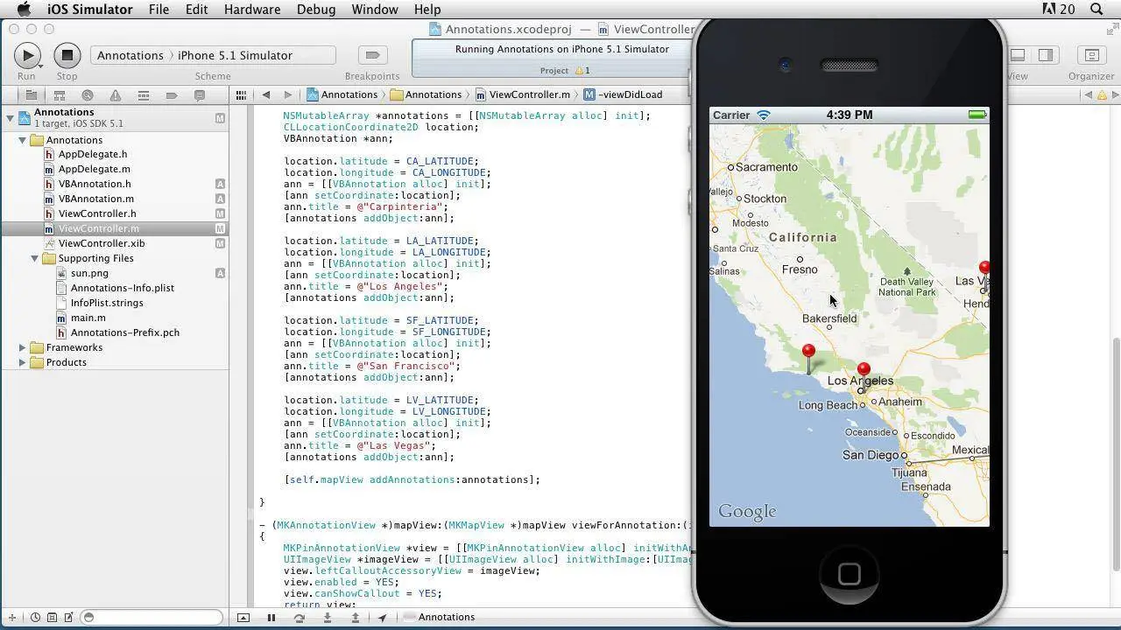Show the Search navigator
This screenshot has height=630, width=1121.
(x=87, y=95)
